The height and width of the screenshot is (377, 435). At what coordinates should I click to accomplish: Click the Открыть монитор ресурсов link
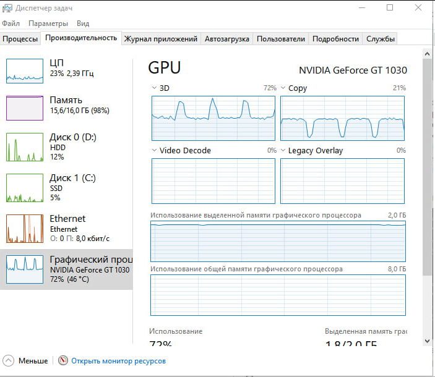[118, 361]
